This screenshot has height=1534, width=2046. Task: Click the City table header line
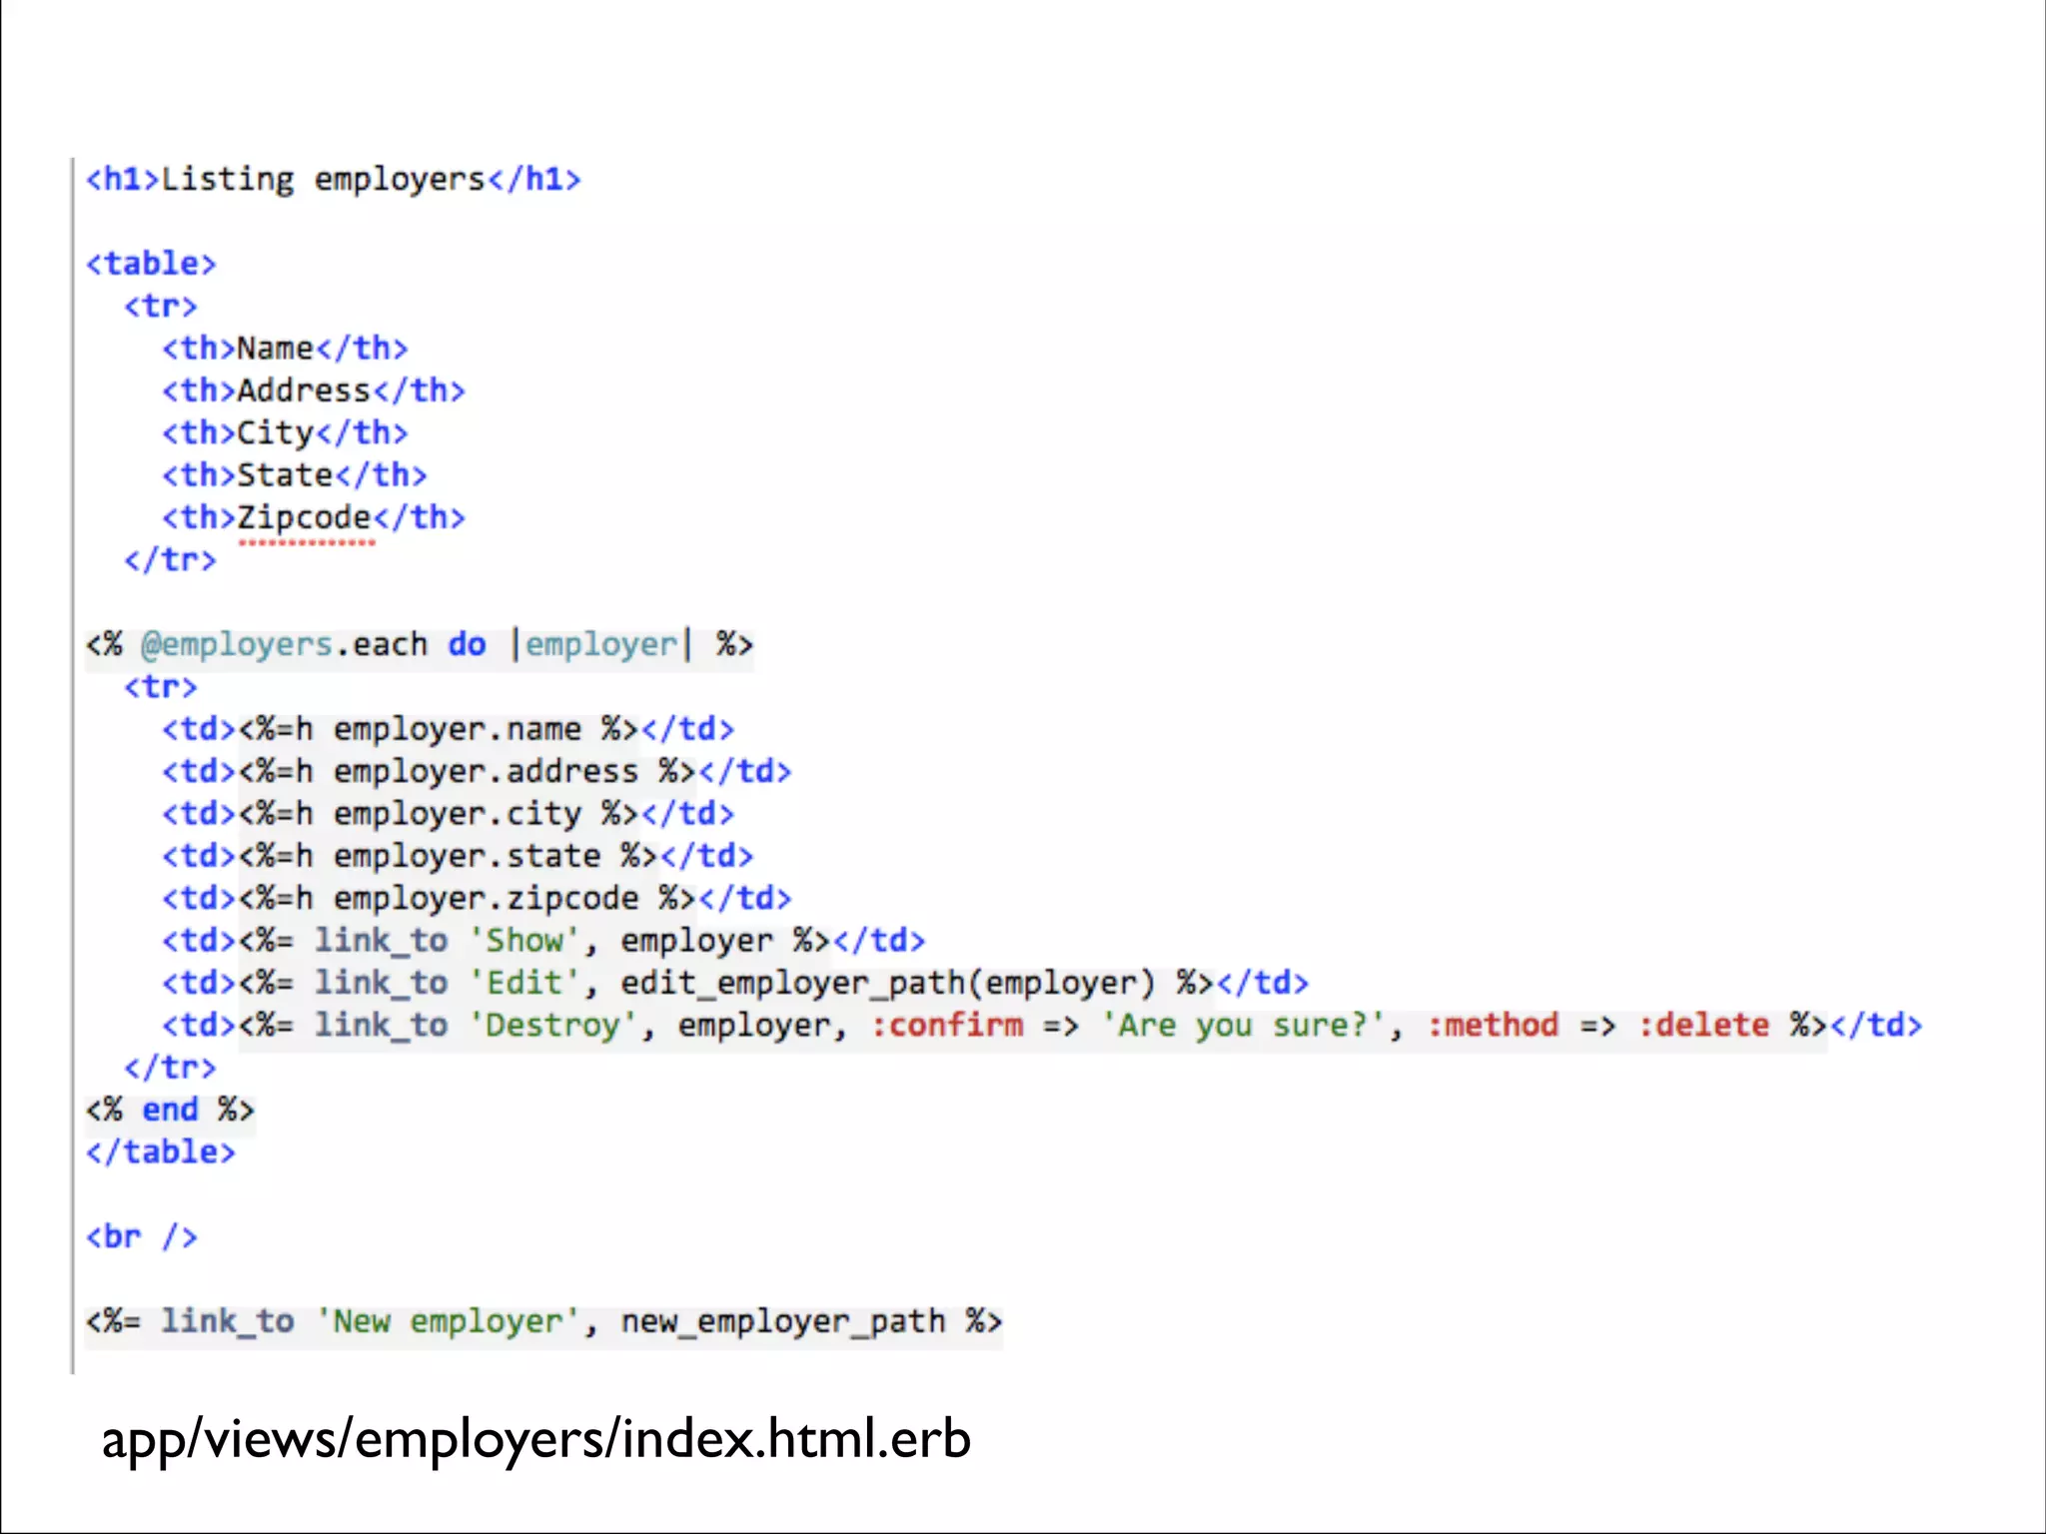(x=285, y=433)
